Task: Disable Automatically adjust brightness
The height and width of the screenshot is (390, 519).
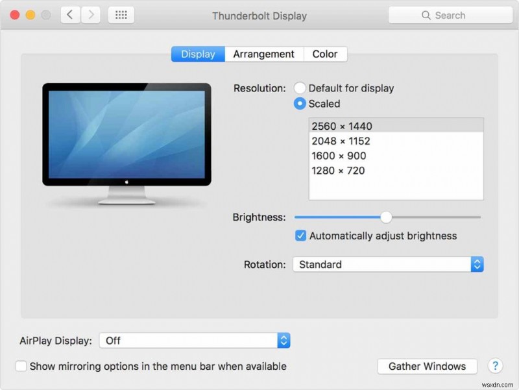Action: click(x=300, y=236)
